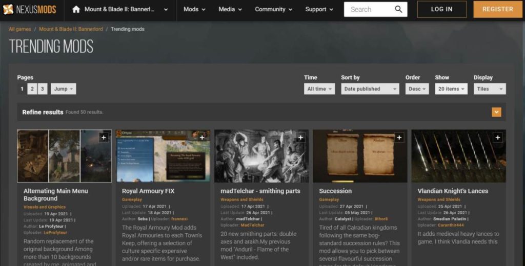Click the 'Found 50 results.' text
525x266 pixels.
[x=85, y=112]
